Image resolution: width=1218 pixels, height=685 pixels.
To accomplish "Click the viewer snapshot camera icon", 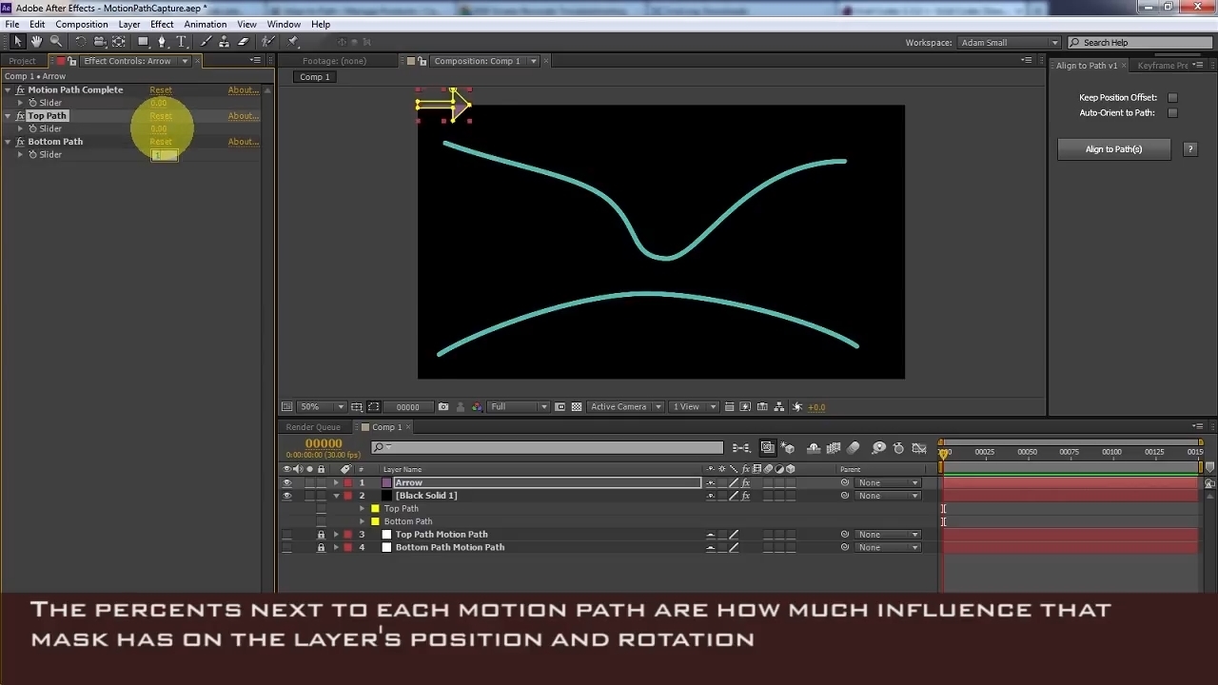I will click(x=443, y=407).
